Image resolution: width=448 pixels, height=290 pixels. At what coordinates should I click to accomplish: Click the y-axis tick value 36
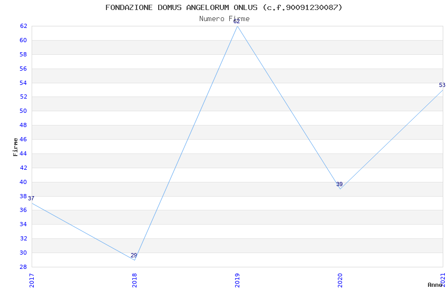23,210
